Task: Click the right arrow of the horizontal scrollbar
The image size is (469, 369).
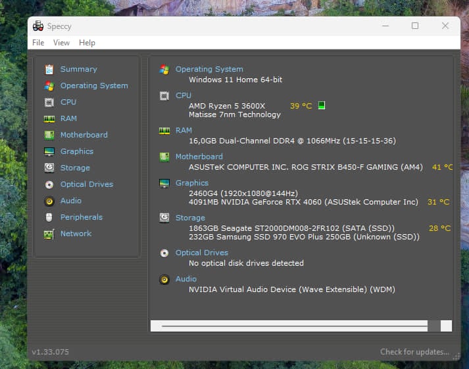Action: tap(446, 326)
